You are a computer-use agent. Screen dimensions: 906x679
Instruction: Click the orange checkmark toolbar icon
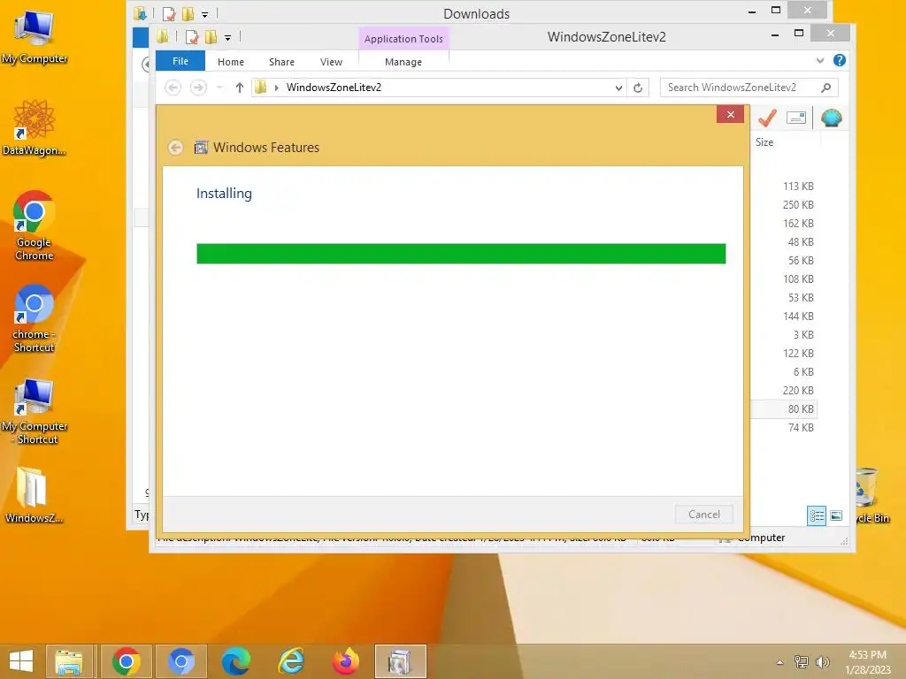[767, 118]
